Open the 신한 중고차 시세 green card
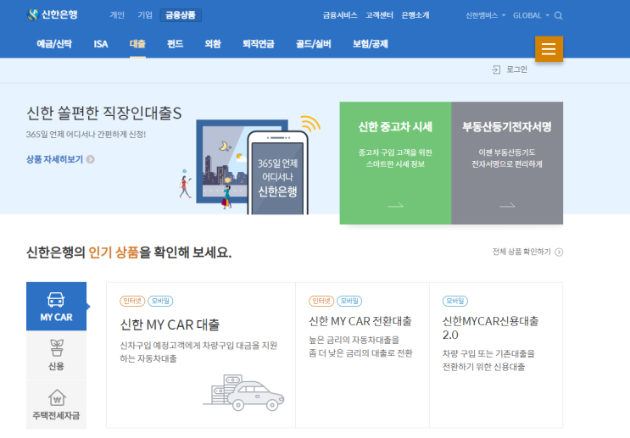The height and width of the screenshot is (438, 630). click(x=395, y=163)
